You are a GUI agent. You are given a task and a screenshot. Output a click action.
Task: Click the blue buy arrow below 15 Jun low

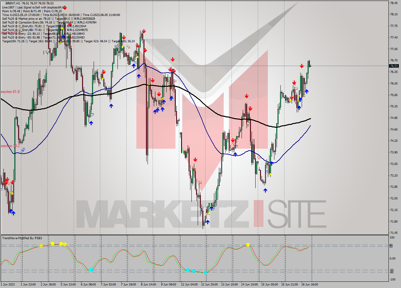pos(265,190)
